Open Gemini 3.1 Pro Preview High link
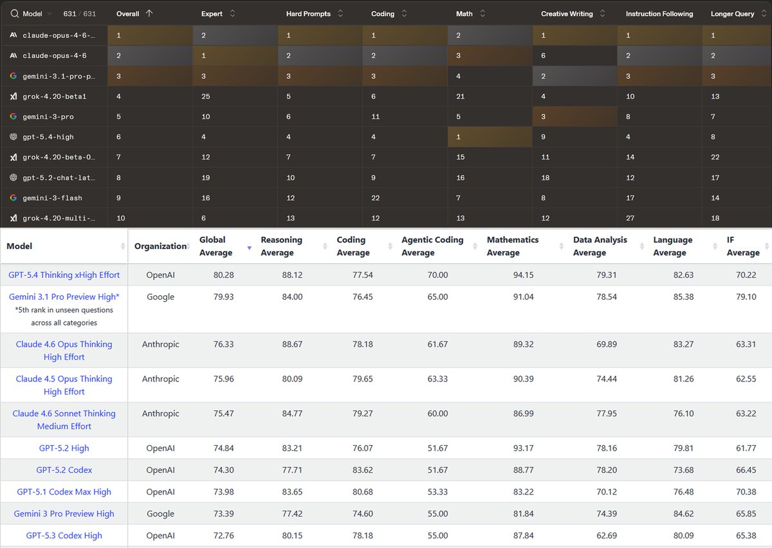The width and height of the screenshot is (772, 548). coord(64,297)
